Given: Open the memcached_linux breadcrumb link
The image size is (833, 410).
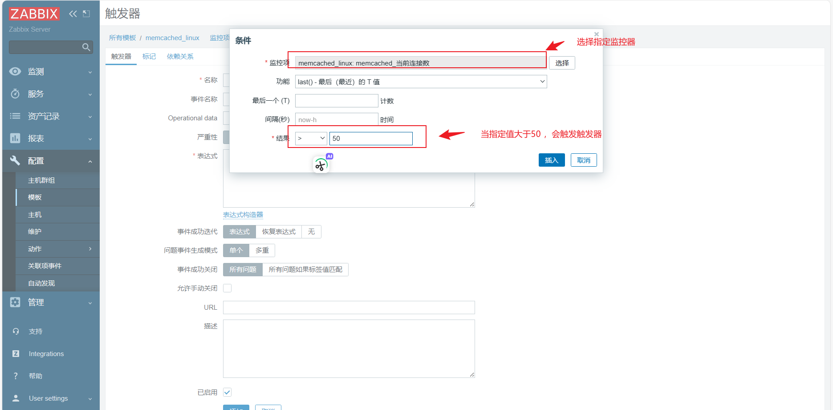Looking at the screenshot, I should [172, 38].
